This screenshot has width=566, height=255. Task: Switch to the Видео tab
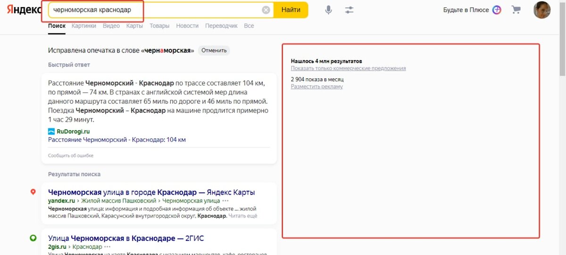coord(111,26)
